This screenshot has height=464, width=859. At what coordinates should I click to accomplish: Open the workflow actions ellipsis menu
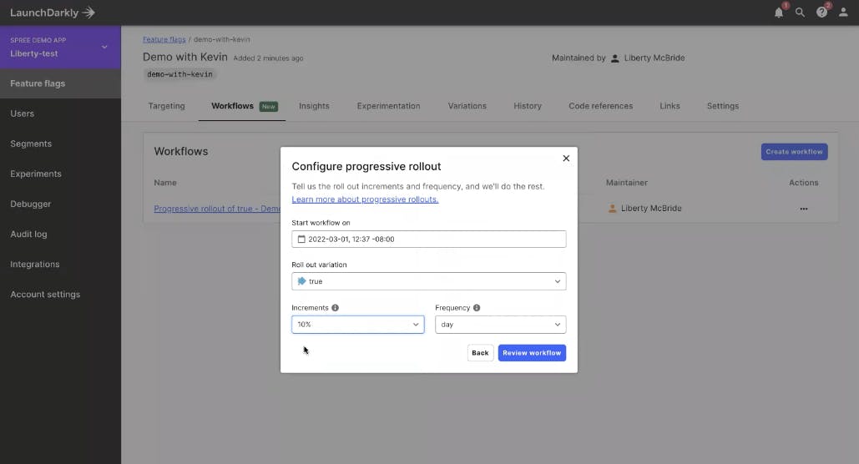click(803, 209)
